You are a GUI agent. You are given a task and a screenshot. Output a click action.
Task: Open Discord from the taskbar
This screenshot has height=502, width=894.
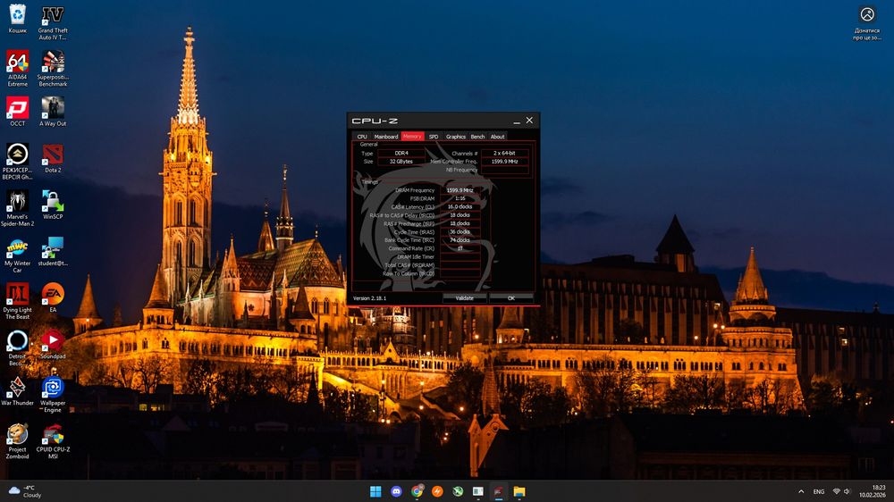tap(396, 491)
